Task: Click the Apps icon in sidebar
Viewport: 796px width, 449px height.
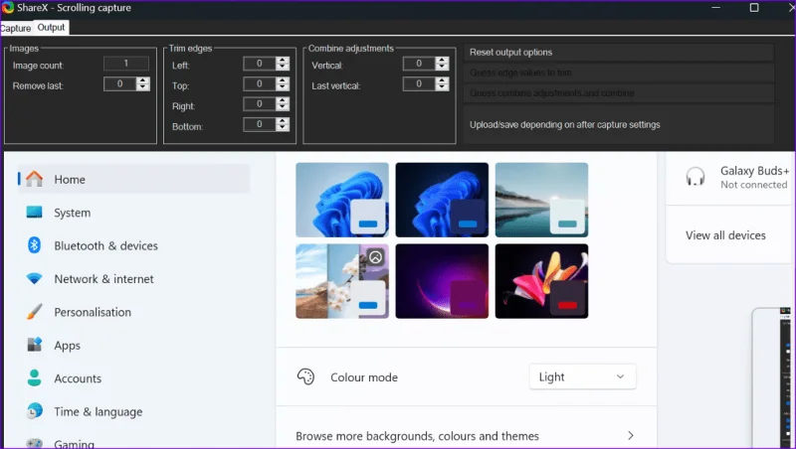Action: (x=34, y=345)
